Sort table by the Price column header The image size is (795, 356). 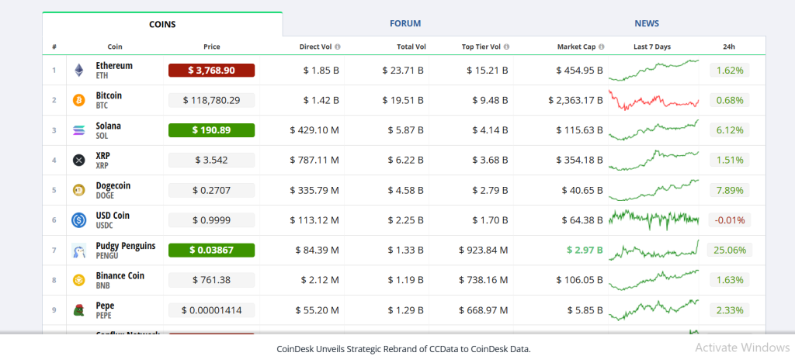coord(212,47)
